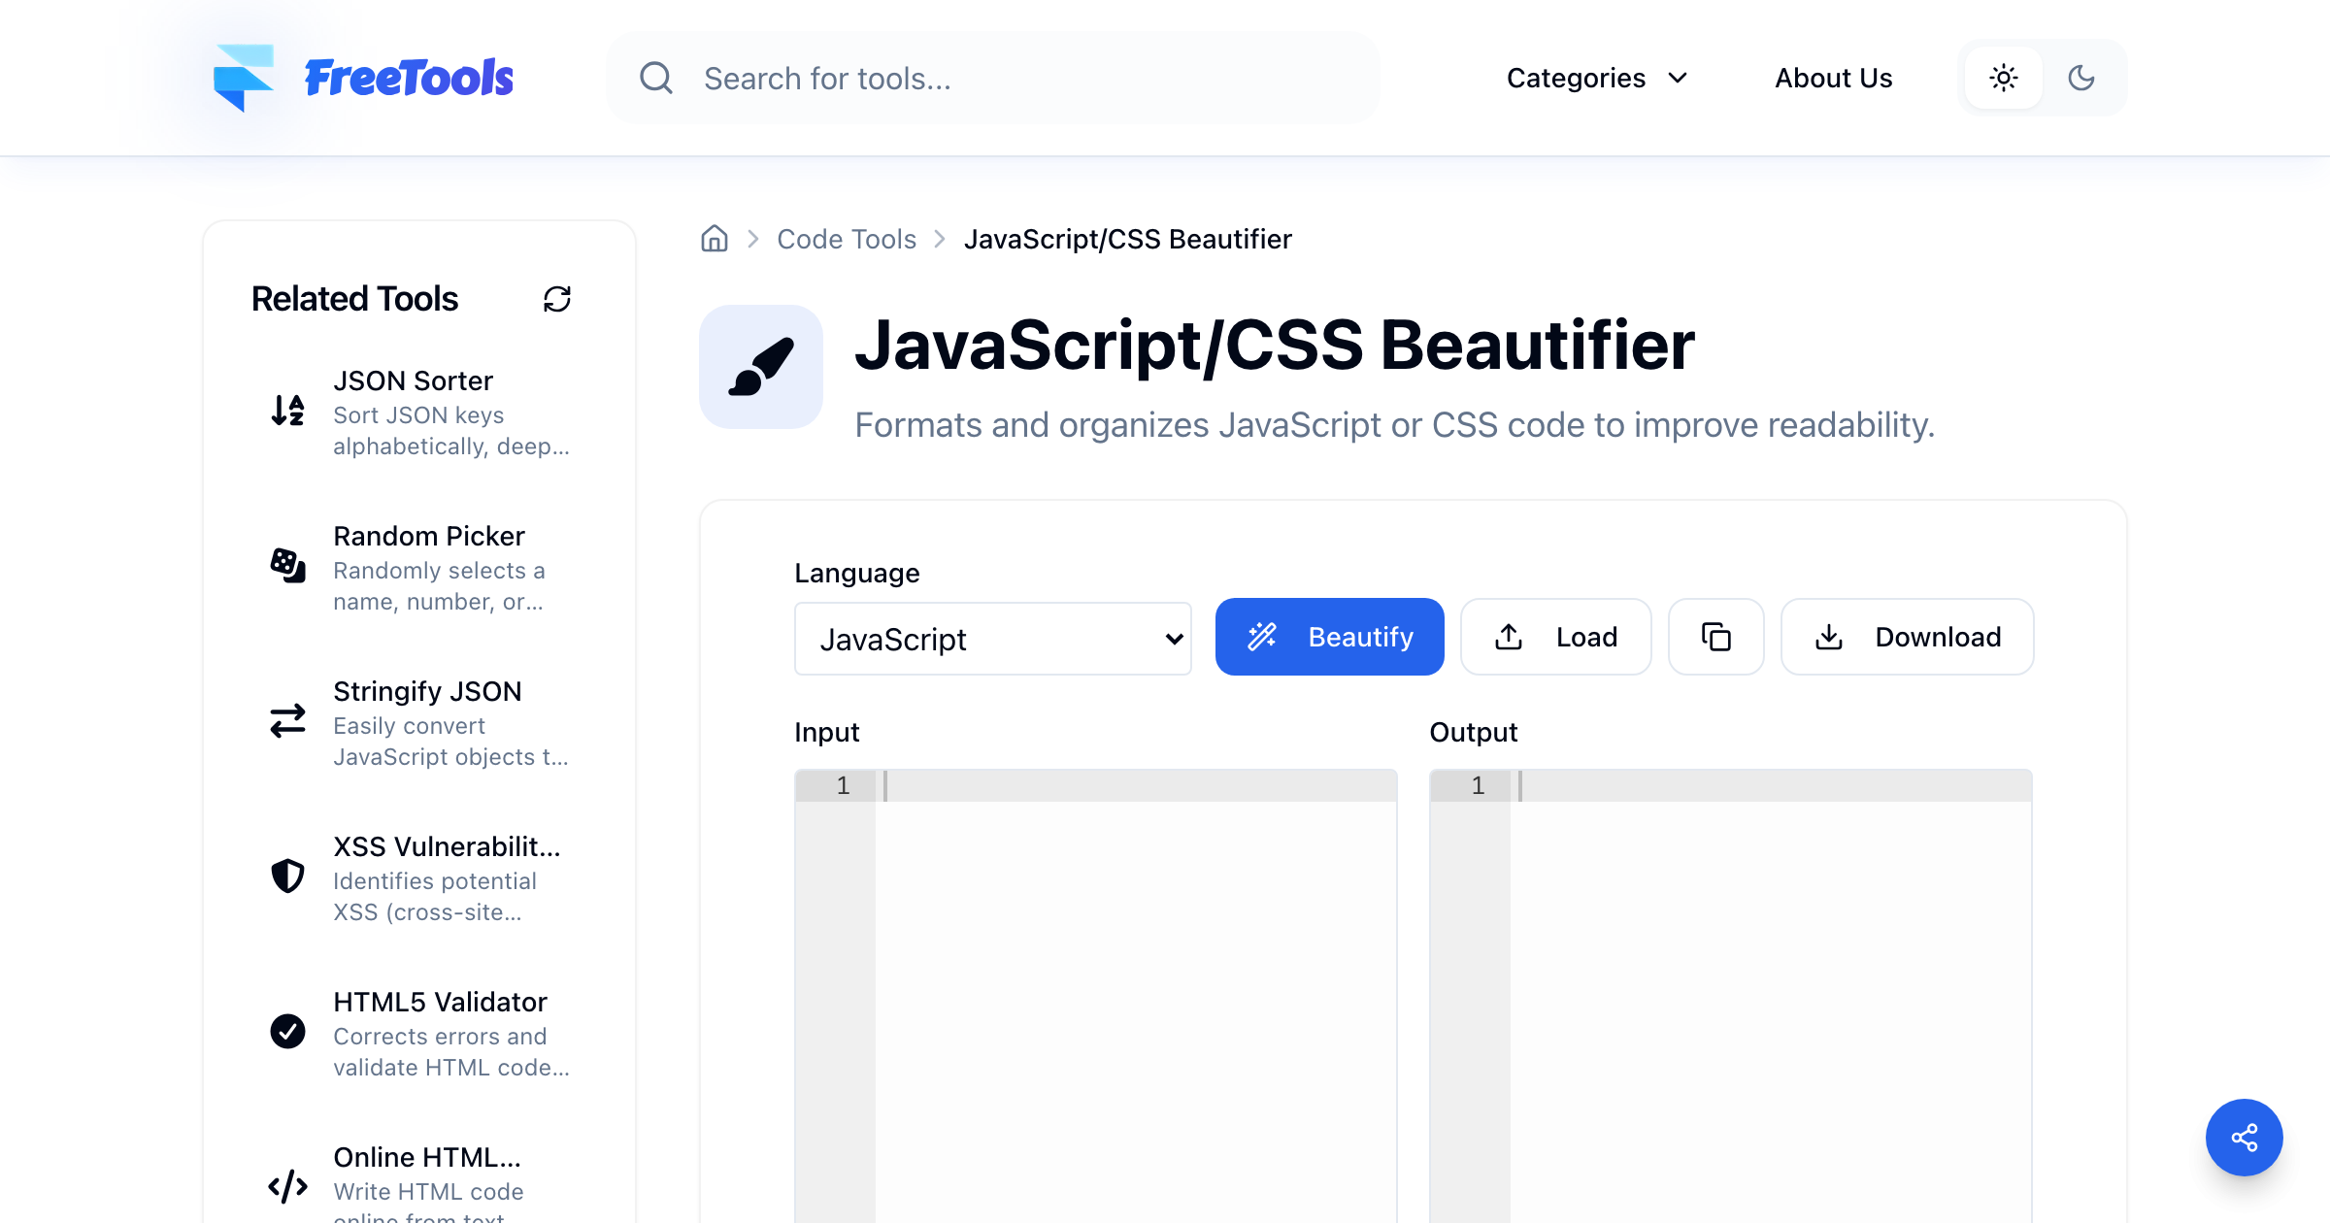
Task: Click the Output label
Action: pyautogui.click(x=1474, y=732)
